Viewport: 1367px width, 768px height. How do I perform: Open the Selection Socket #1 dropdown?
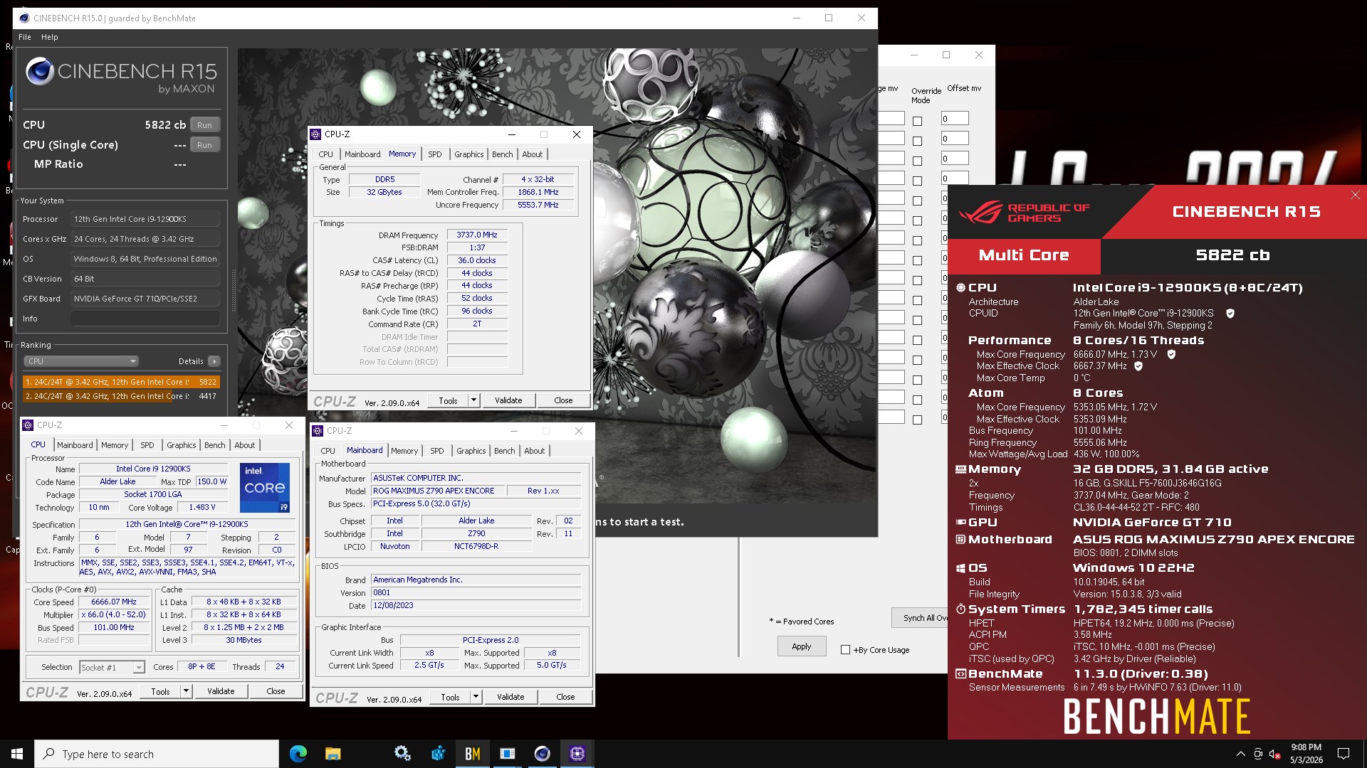(x=112, y=667)
